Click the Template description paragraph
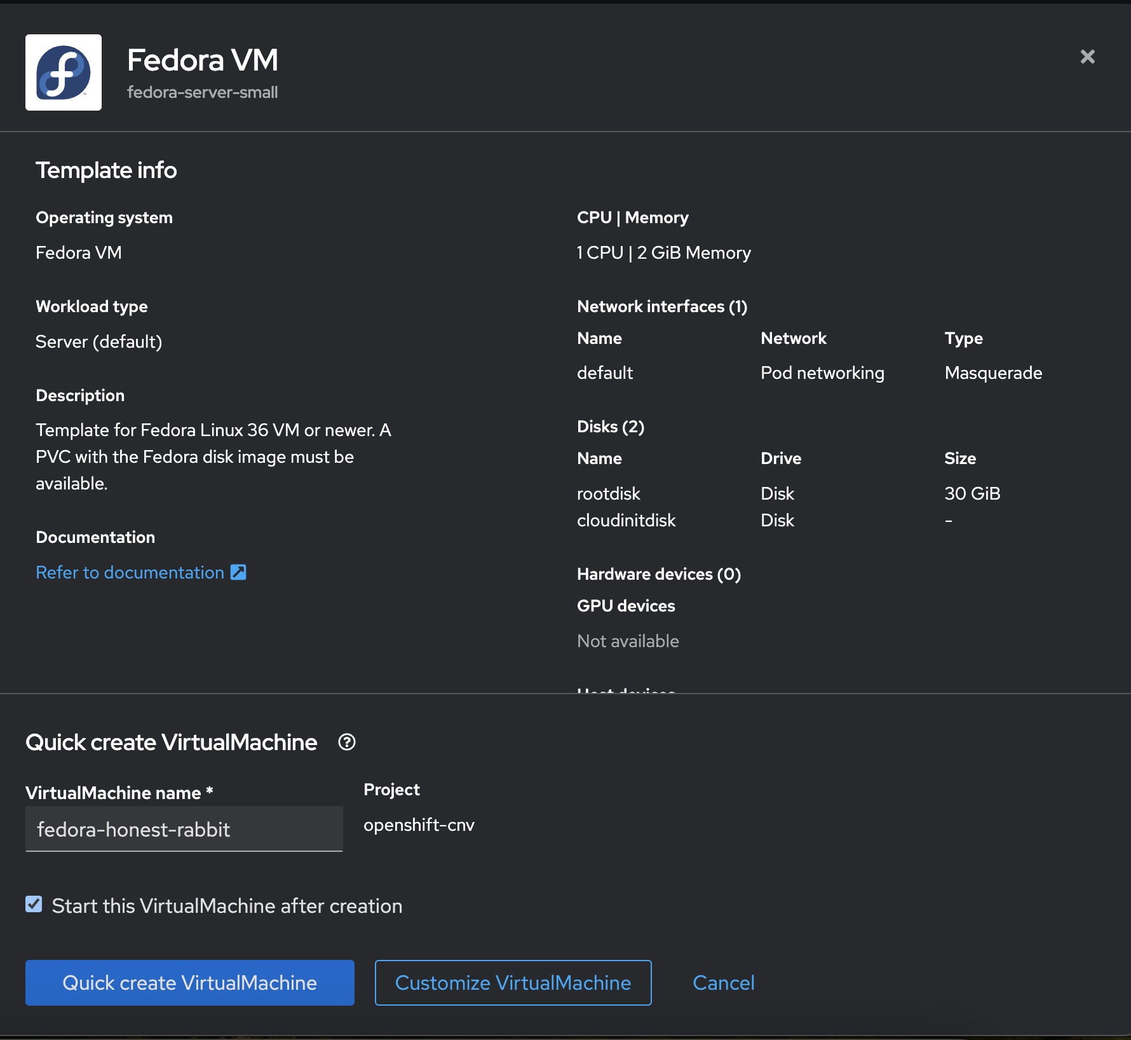1131x1040 pixels. (213, 457)
